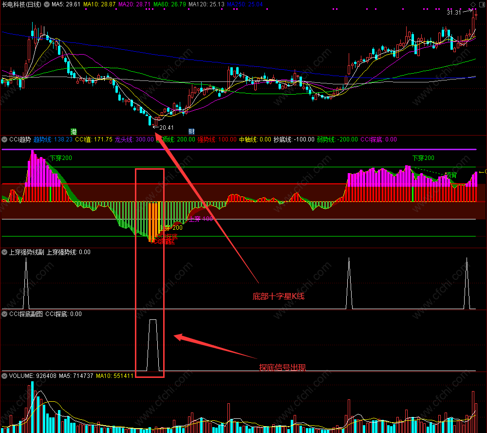The width and height of the screenshot is (487, 433).
Task: Expand the CCI探底副图 indicator dropdown arrow
Action: point(4,314)
